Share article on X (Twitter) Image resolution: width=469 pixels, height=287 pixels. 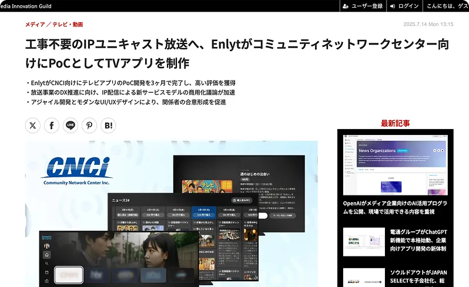tap(33, 126)
